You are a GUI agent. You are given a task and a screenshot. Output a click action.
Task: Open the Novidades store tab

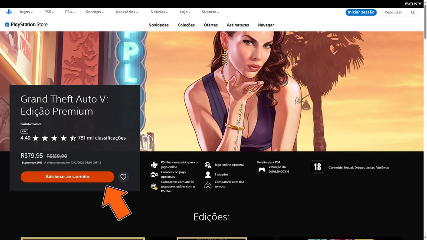tap(158, 25)
